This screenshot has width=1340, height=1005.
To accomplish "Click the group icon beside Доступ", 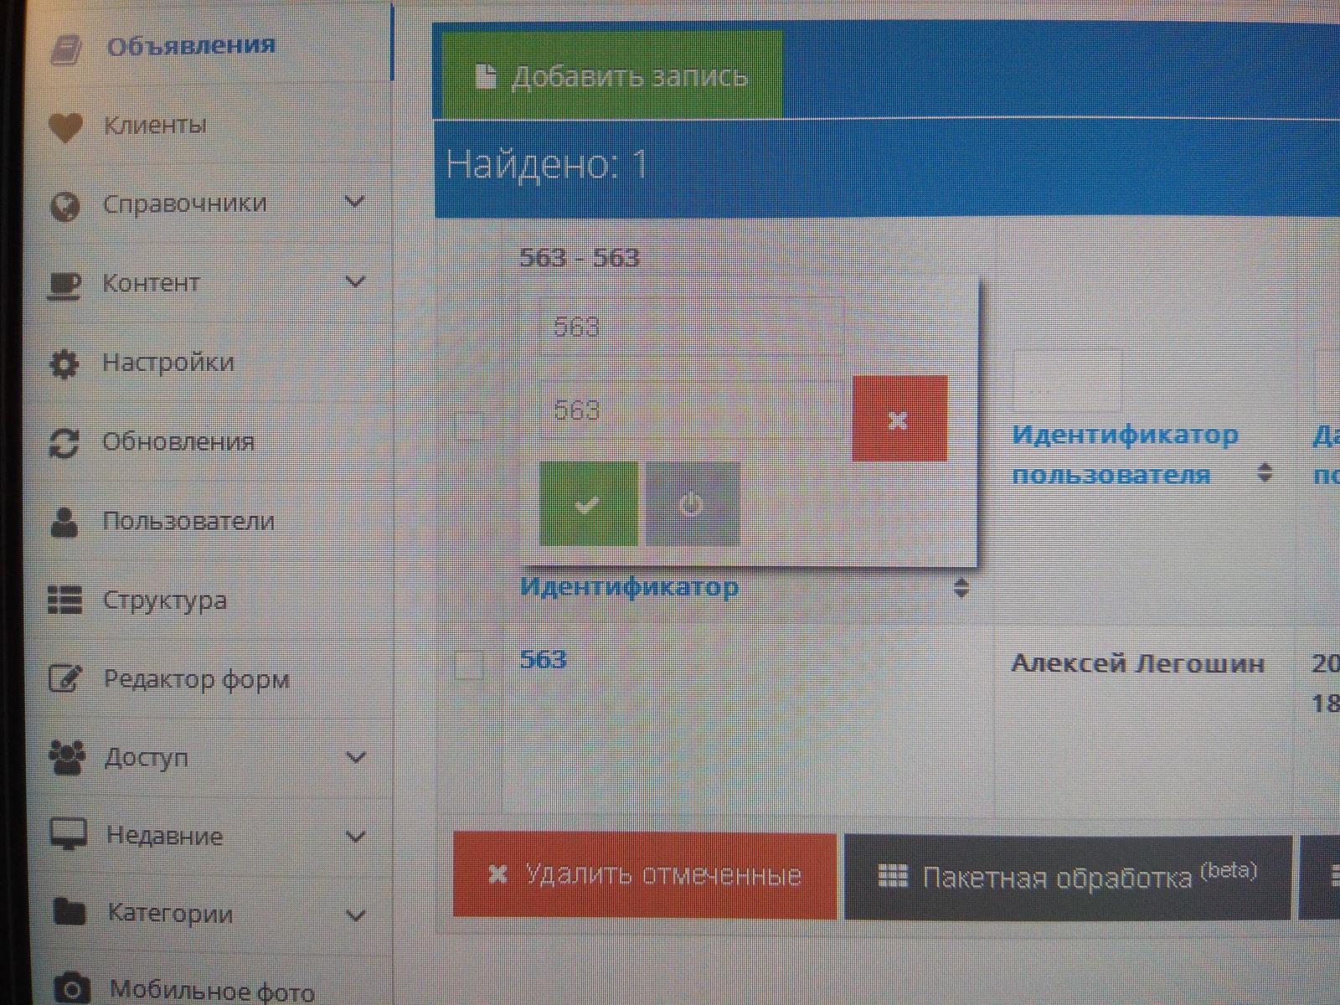I will [67, 758].
